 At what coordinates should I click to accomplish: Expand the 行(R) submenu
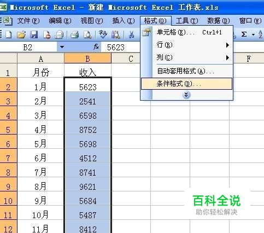(186, 45)
